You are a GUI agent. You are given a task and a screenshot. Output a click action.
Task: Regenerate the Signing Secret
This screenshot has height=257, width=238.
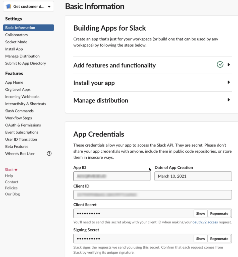[219, 238]
